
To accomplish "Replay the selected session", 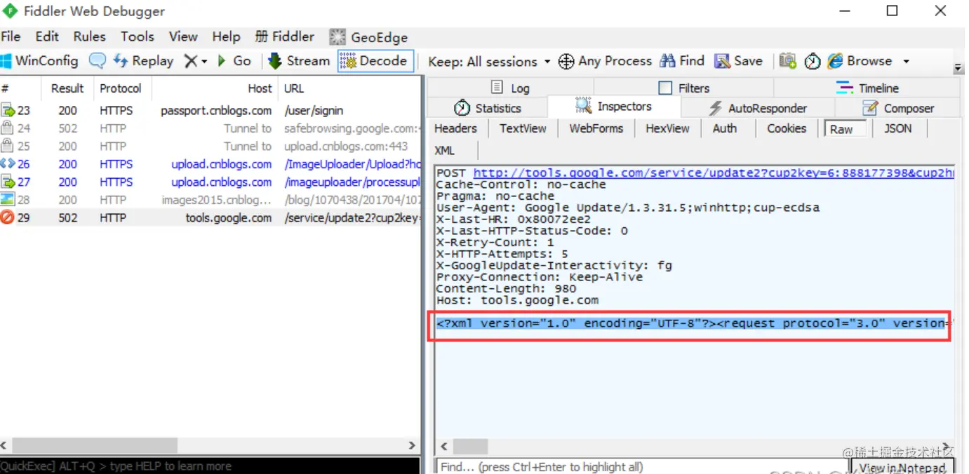I will pyautogui.click(x=143, y=61).
